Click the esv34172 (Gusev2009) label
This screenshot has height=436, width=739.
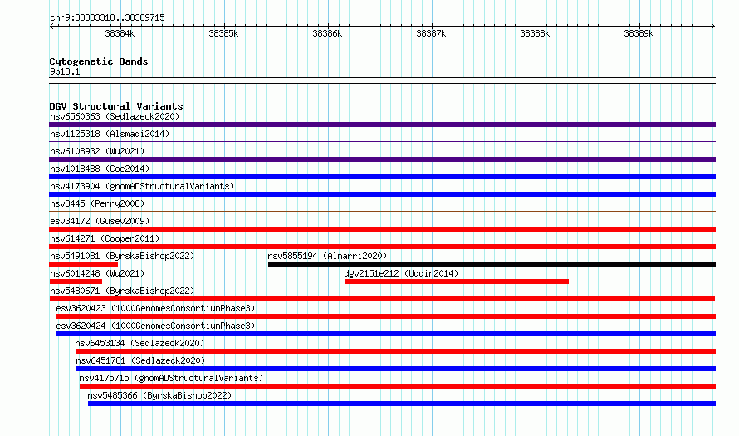[100, 221]
